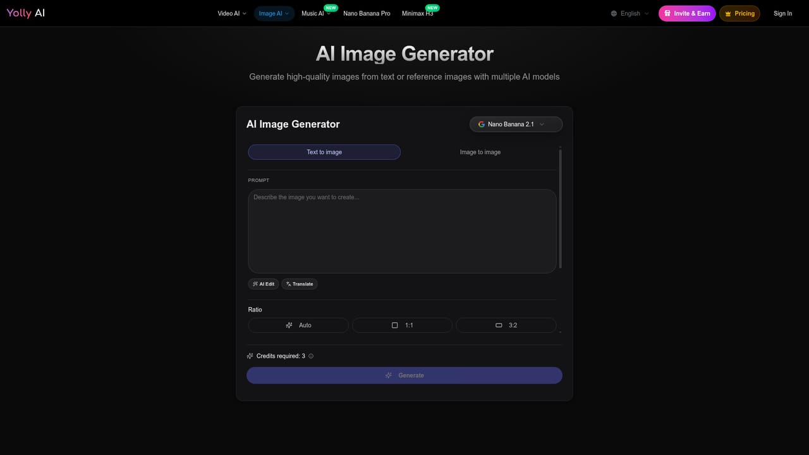Click the info icon beside Credits required

tap(311, 356)
